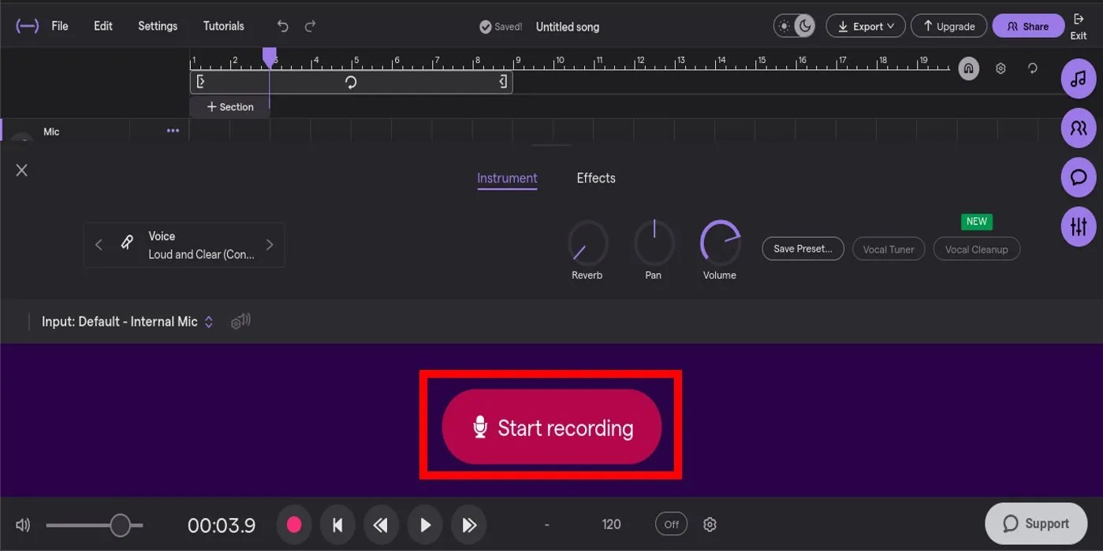Switch between light and dark theme

(x=794, y=25)
